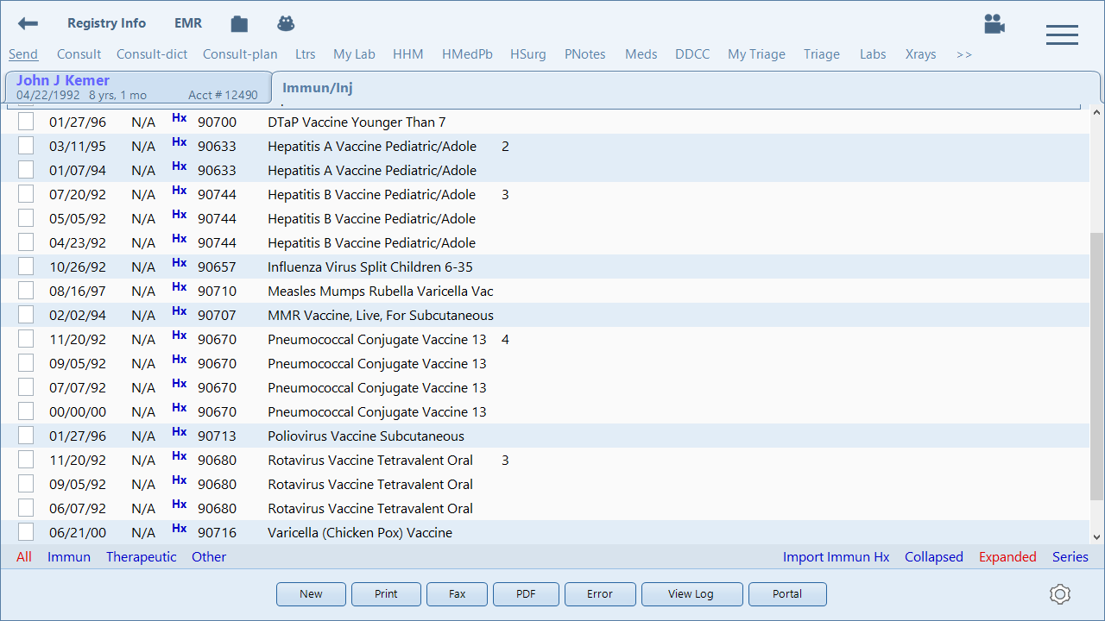Click scrollbar down arrow in vaccine list
Screen dimensions: 1105x621
[x=1096, y=536]
